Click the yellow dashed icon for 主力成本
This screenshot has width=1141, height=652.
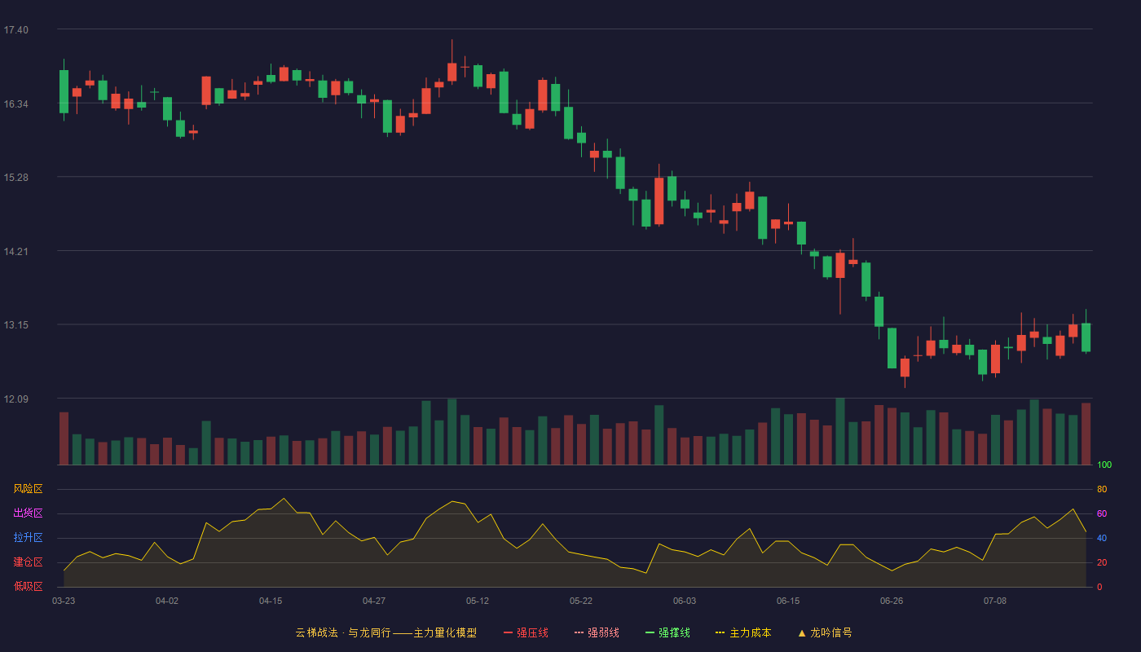point(720,632)
